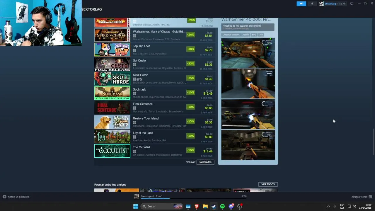Select the FPS tag in the preview
The width and height of the screenshot is (375, 211).
(254, 35)
